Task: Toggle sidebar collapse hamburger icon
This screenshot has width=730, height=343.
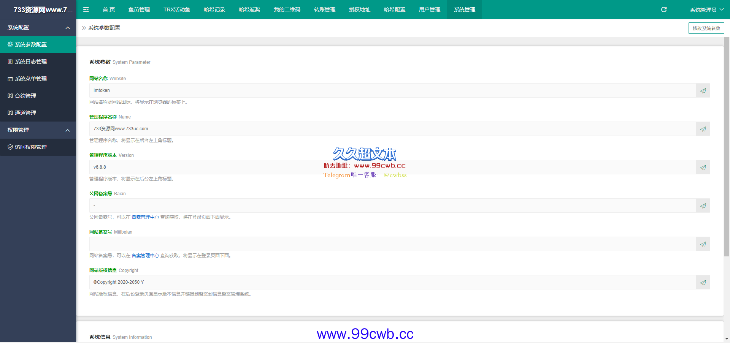Action: [86, 9]
